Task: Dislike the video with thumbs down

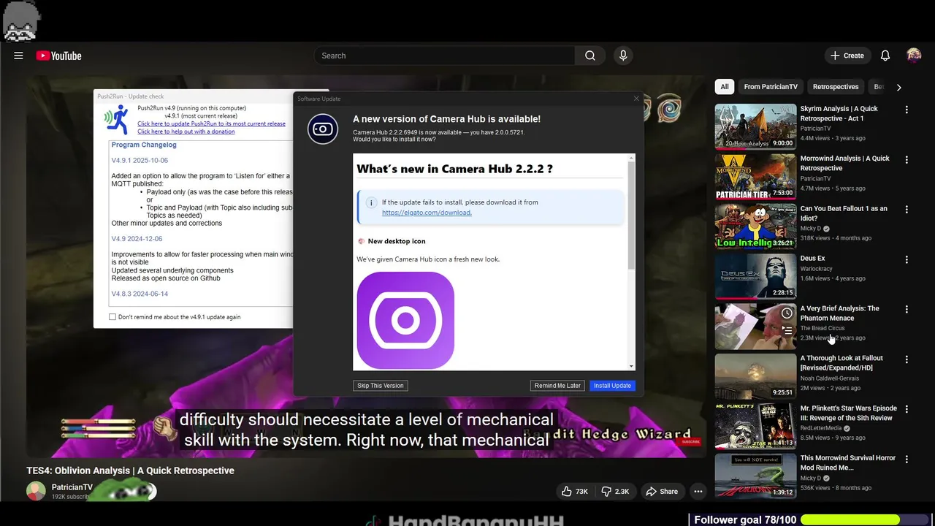Action: click(x=615, y=492)
